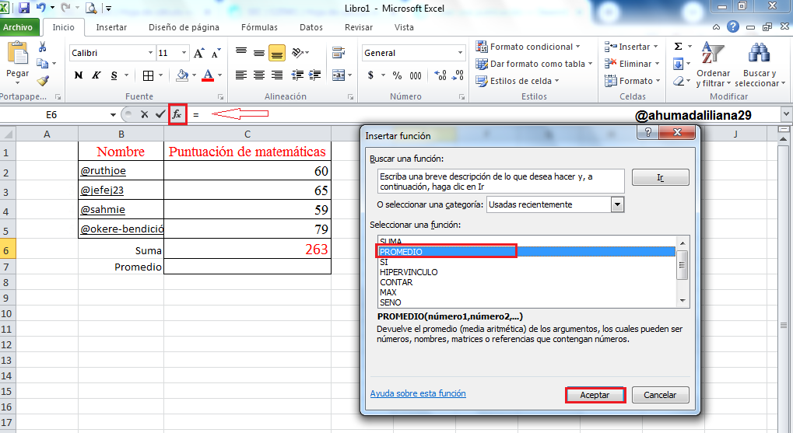Decrease indent icon in Alineación
The width and height of the screenshot is (793, 433).
point(297,75)
